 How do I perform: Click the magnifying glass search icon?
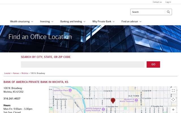[x=168, y=12]
